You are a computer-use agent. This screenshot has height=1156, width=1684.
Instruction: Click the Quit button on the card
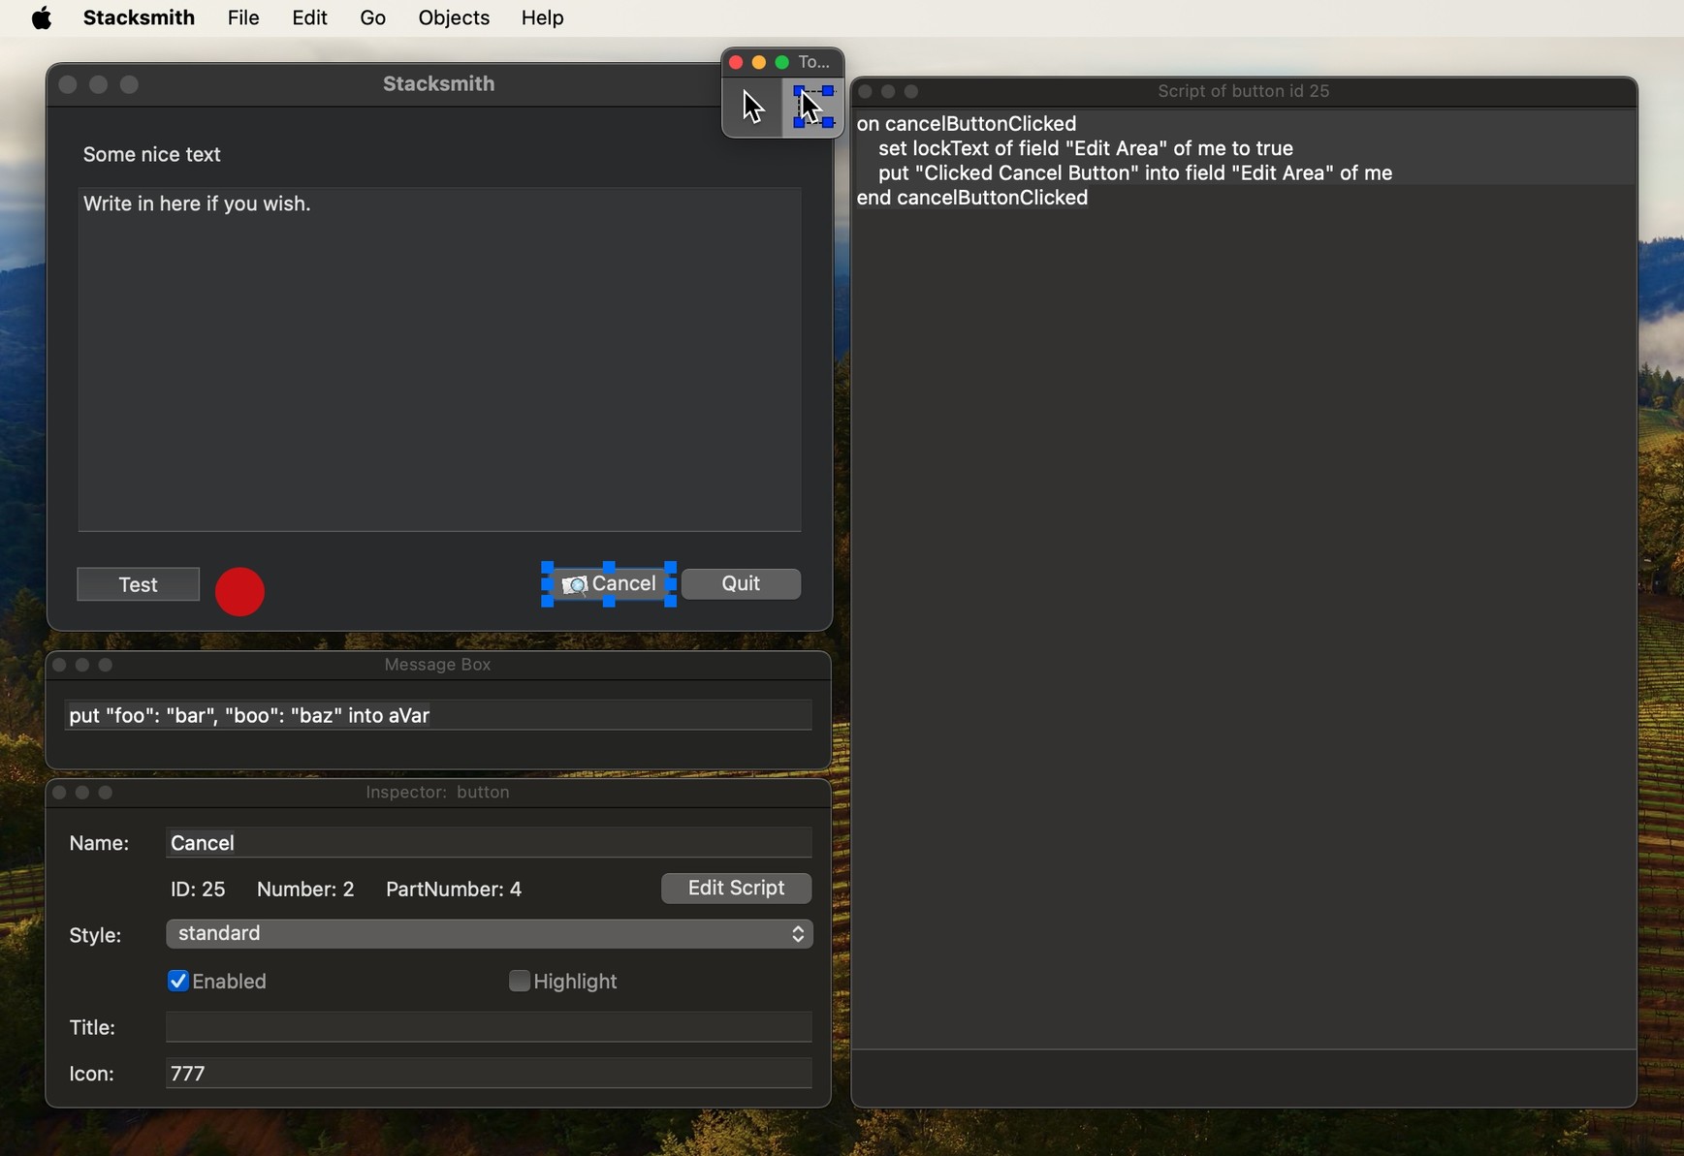coord(742,583)
